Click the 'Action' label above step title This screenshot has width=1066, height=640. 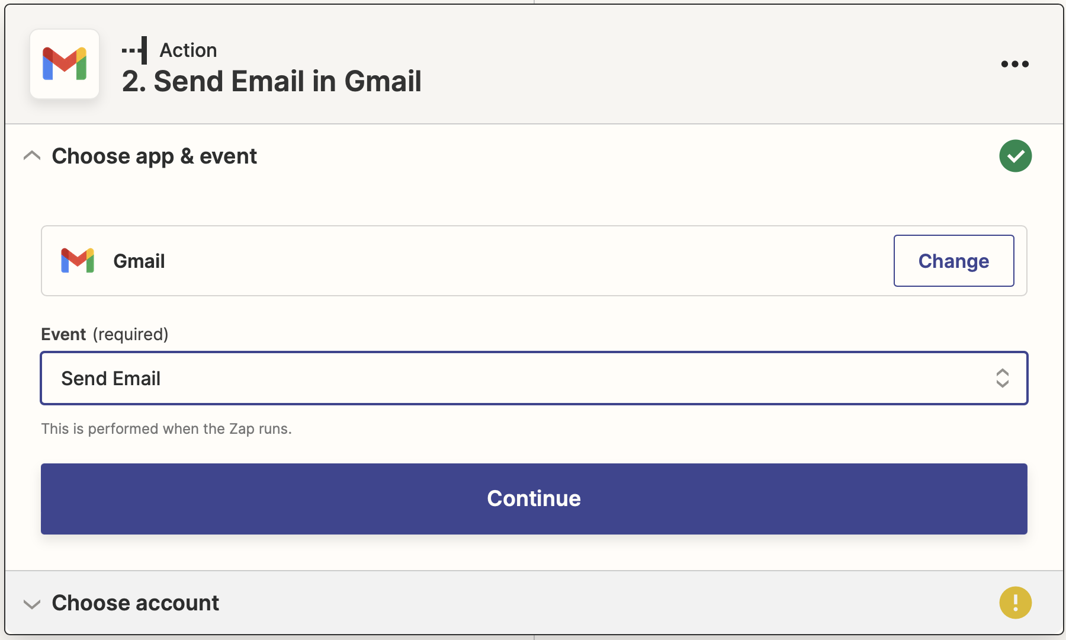coord(188,50)
